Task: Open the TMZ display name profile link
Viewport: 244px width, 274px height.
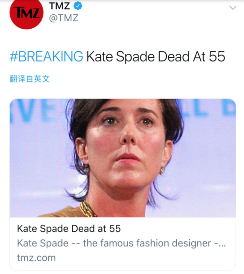Action: 59,6
